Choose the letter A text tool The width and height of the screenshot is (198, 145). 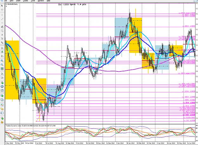click(2, 35)
